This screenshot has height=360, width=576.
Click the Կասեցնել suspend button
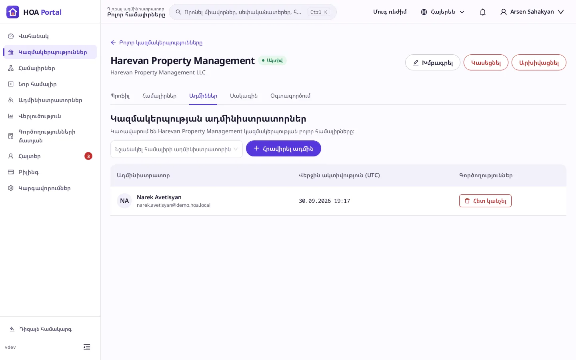point(486,62)
